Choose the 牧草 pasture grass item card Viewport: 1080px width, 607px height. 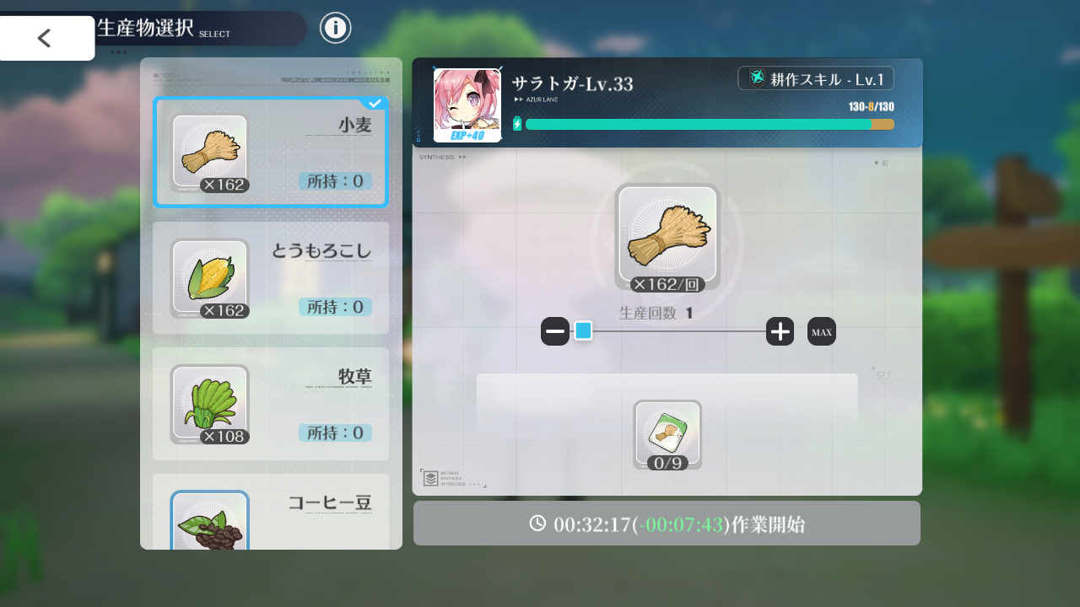point(271,404)
